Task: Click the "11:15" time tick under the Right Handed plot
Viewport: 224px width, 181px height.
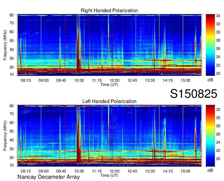Action: point(97,80)
